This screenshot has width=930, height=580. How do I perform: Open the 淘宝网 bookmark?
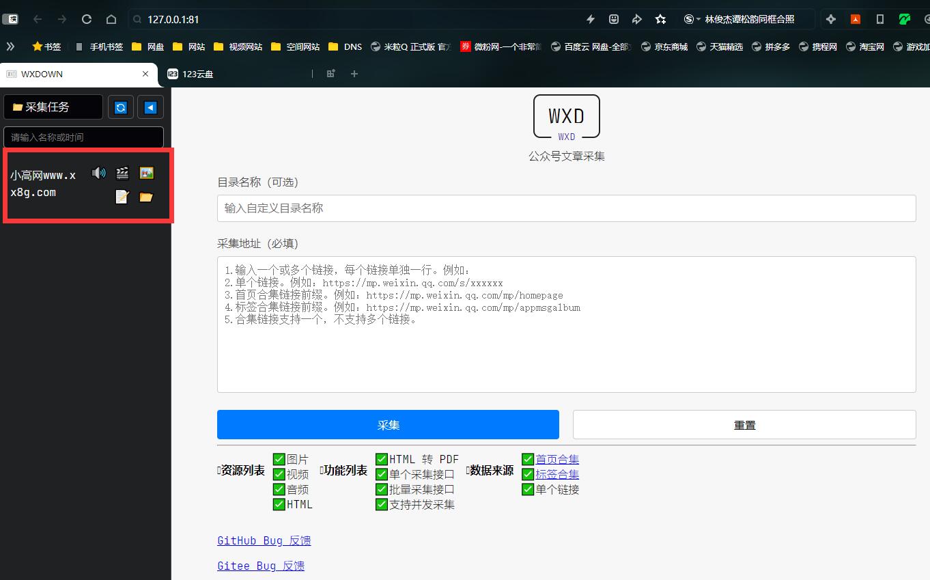click(x=865, y=46)
